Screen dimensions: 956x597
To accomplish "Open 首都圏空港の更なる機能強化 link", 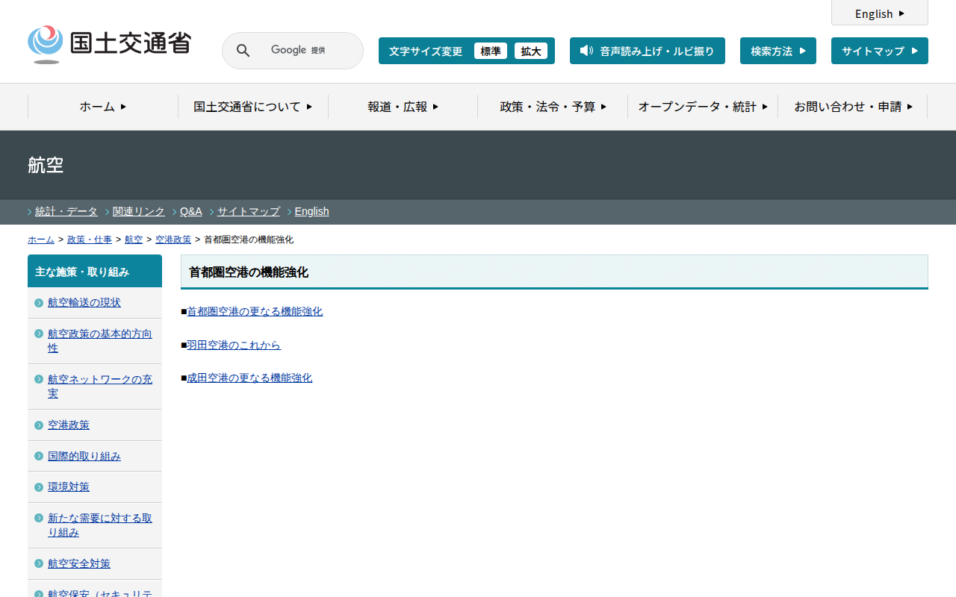I will pos(255,311).
